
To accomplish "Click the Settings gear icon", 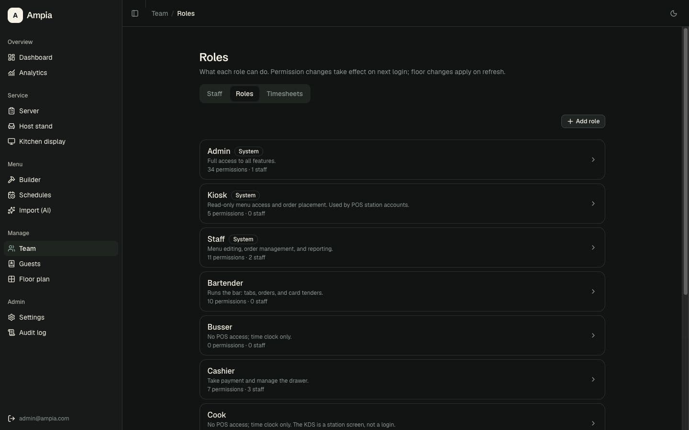I will pyautogui.click(x=11, y=317).
